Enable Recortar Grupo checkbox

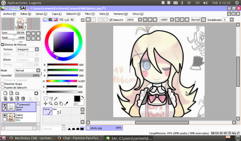pyautogui.click(x=3, y=84)
